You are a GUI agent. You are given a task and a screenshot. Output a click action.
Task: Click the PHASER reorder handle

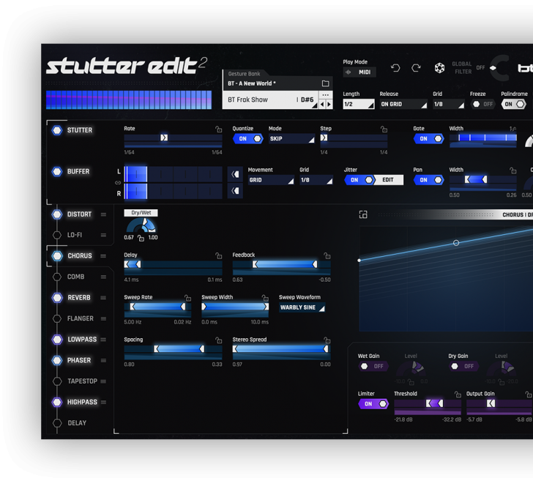coord(103,360)
